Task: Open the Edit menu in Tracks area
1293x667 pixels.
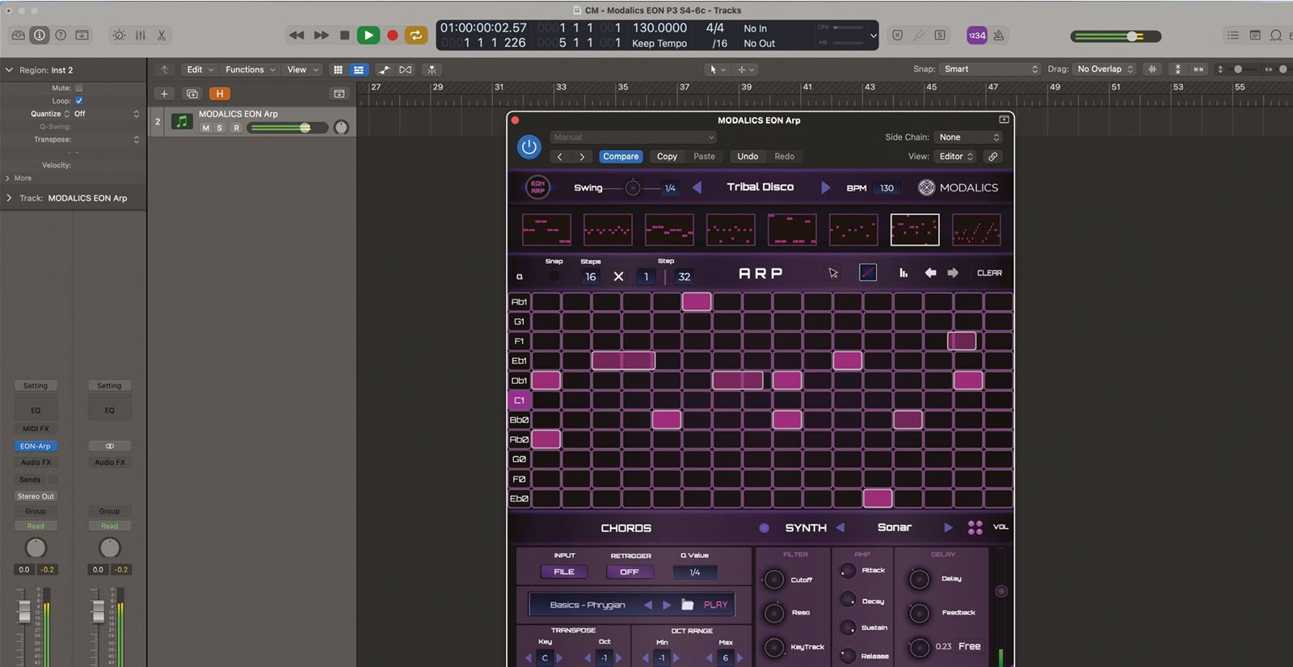Action: tap(200, 69)
